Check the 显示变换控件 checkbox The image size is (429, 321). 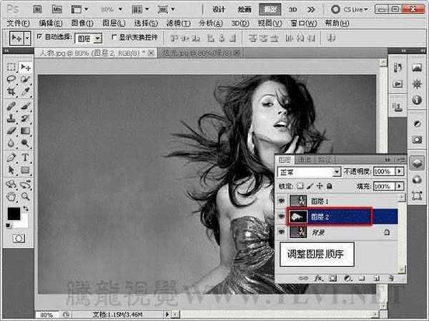(113, 37)
